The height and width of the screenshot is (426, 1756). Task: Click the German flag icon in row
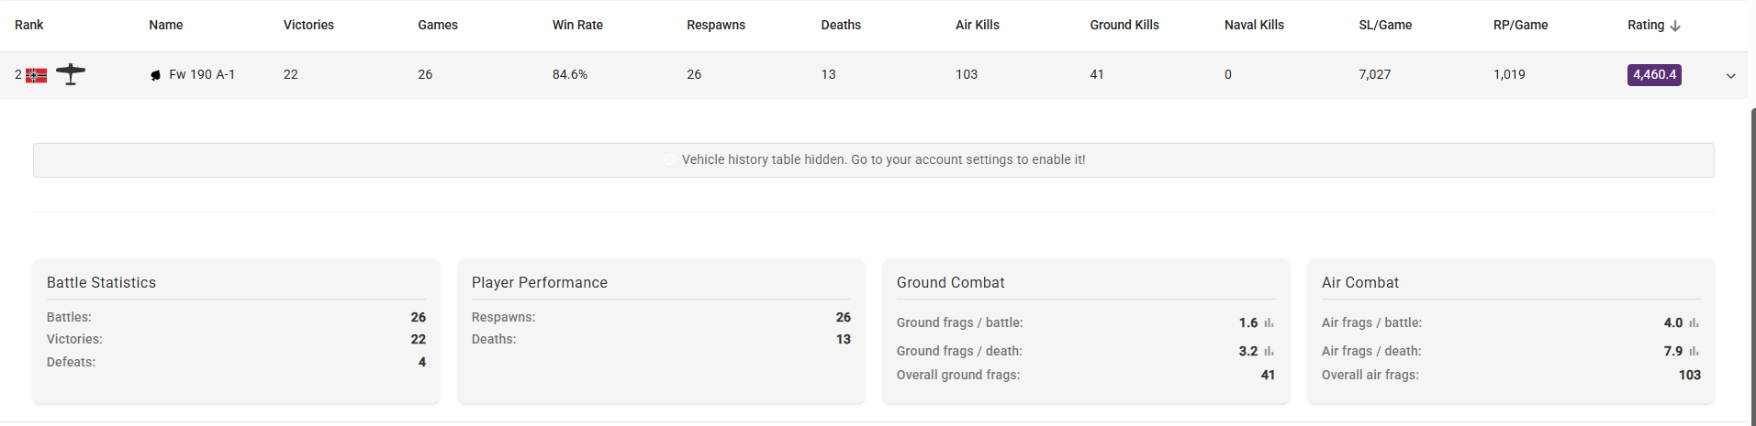(36, 75)
